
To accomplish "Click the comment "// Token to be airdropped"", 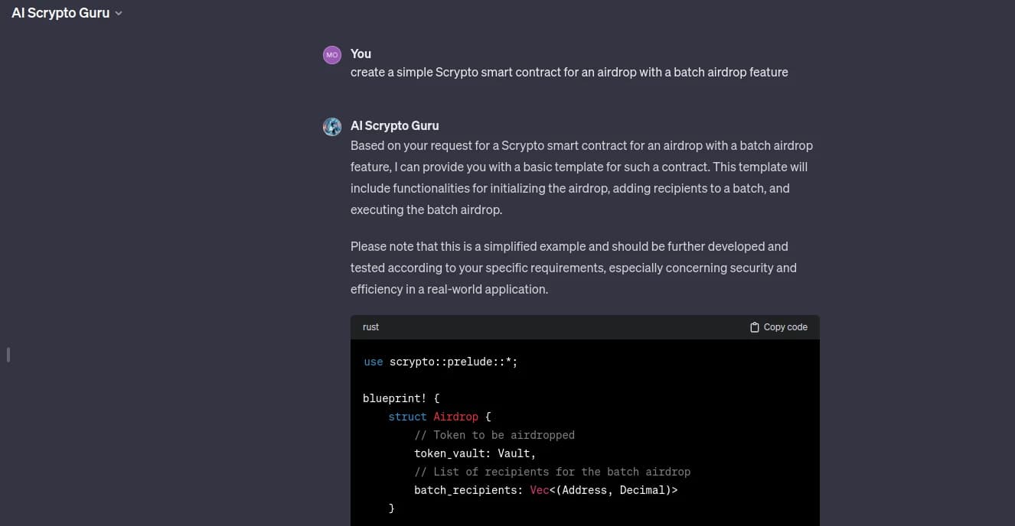I will coord(494,435).
